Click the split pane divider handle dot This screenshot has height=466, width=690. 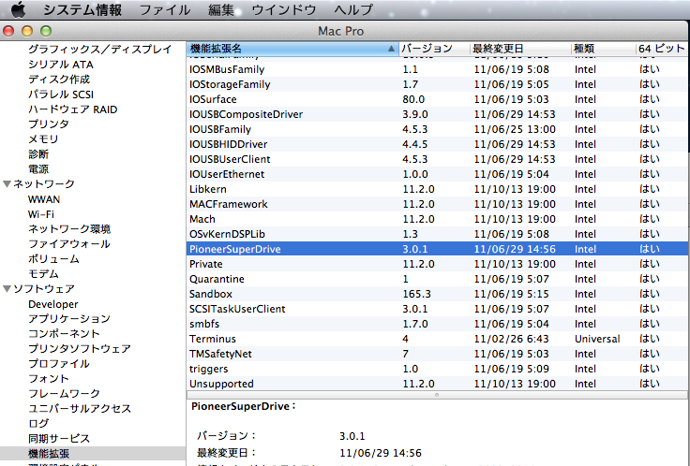[x=437, y=395]
